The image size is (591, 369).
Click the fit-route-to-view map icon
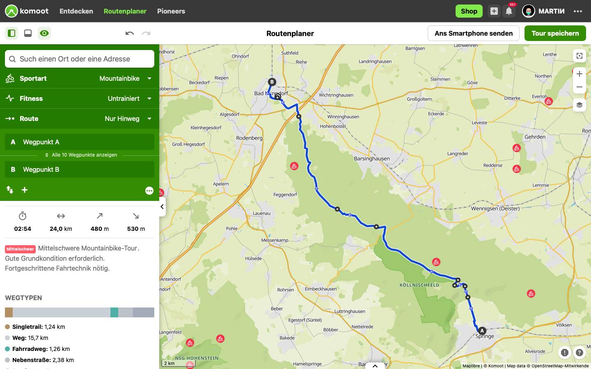[x=580, y=56]
